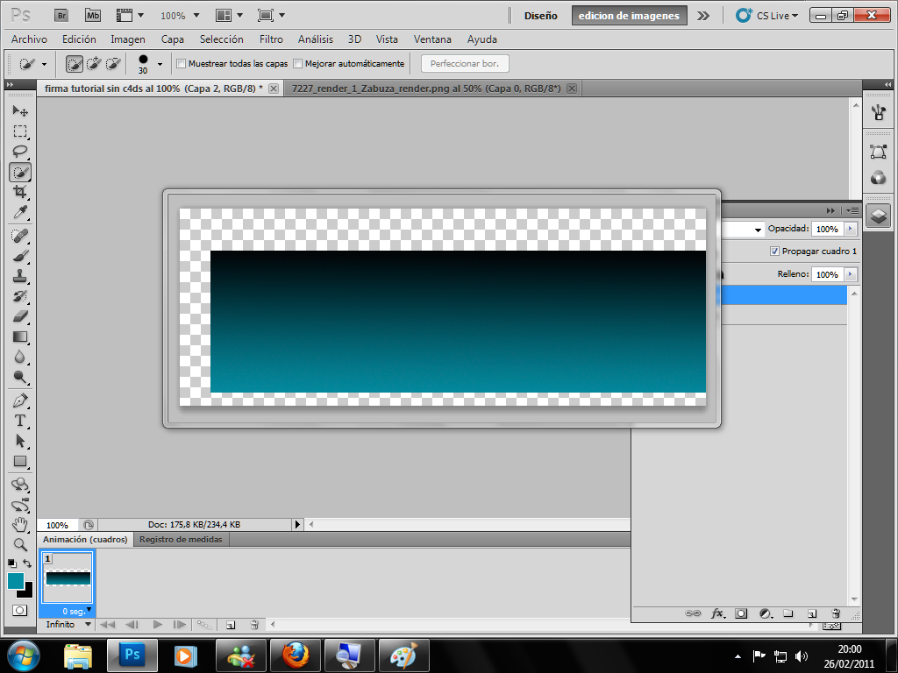Open the Screen Mode dropdown

pos(272,16)
